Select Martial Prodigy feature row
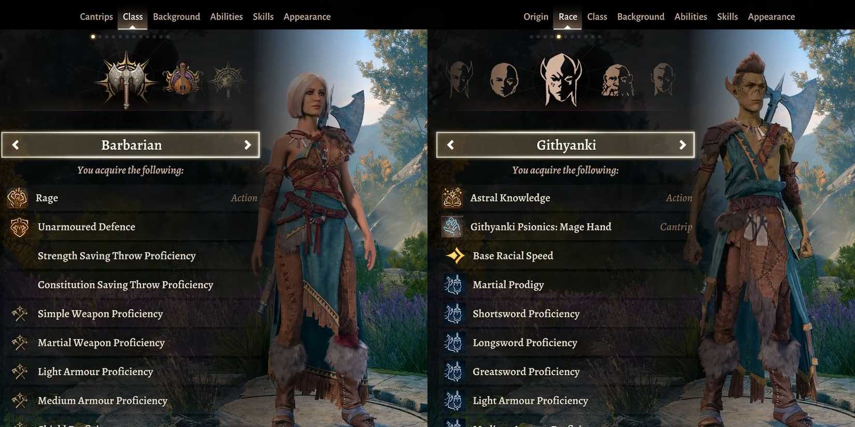 pos(567,285)
